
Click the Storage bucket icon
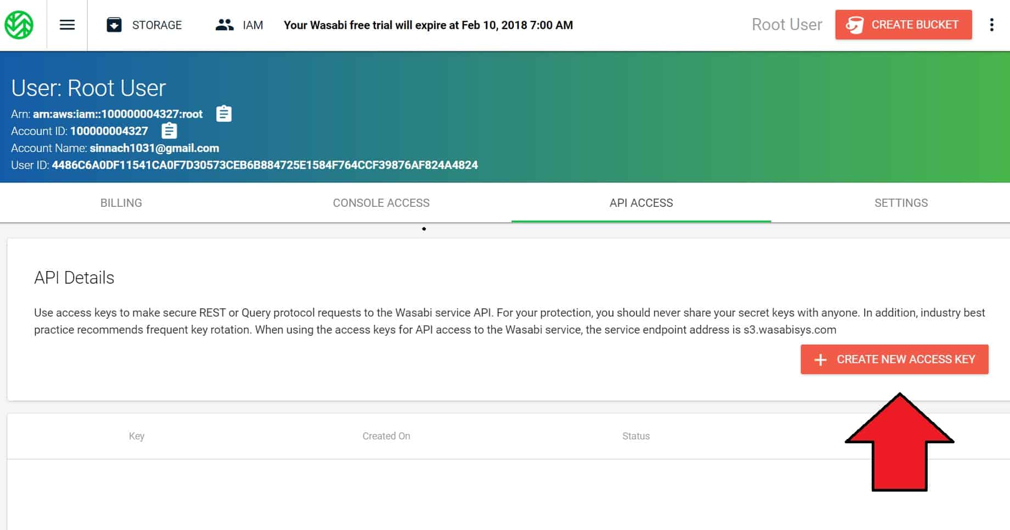click(114, 25)
